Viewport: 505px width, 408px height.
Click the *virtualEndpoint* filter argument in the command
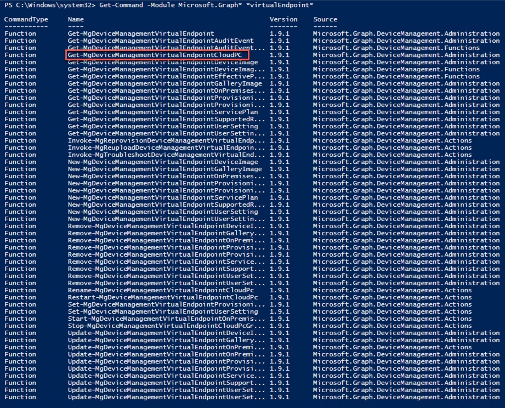click(x=280, y=5)
